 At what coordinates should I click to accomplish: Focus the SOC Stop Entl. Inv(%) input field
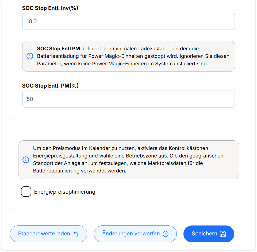[128, 21]
